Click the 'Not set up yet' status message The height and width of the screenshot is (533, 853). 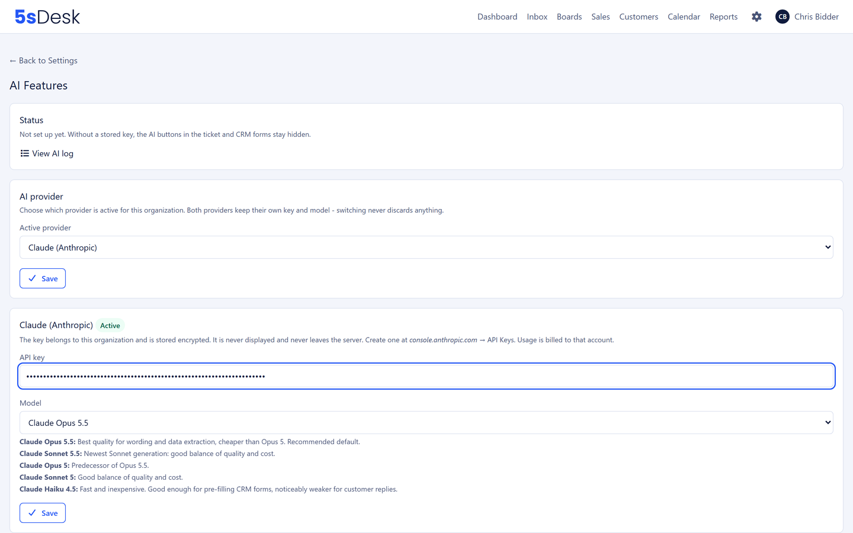165,134
